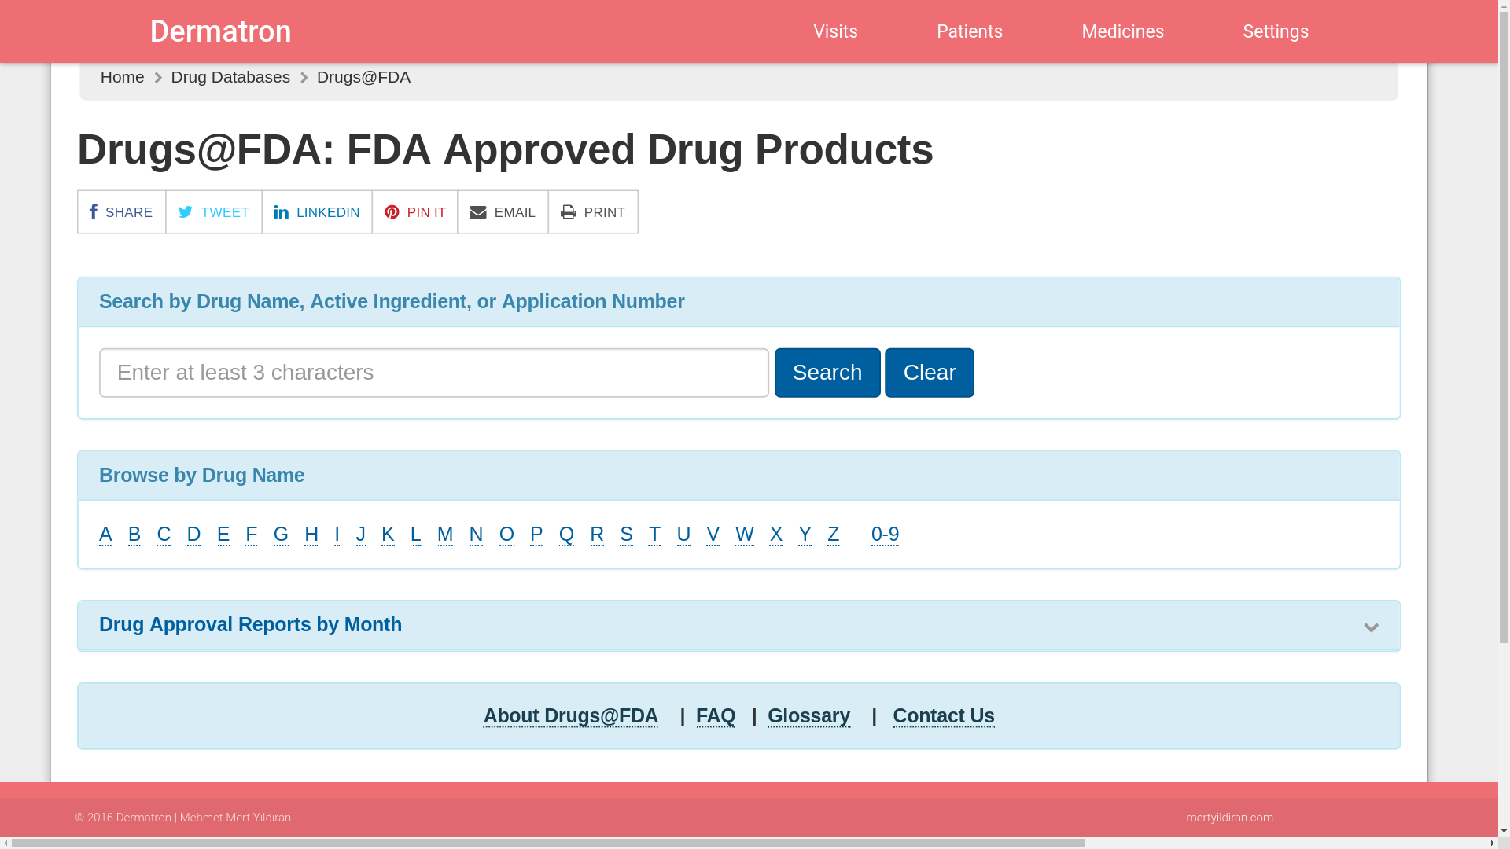Clear the search using the Clear button
This screenshot has width=1510, height=849.
(929, 372)
